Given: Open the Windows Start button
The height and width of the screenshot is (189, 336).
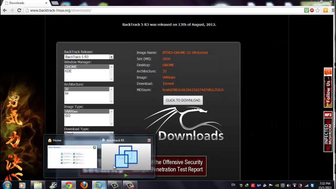Looking at the screenshot, I should pos(7,185).
